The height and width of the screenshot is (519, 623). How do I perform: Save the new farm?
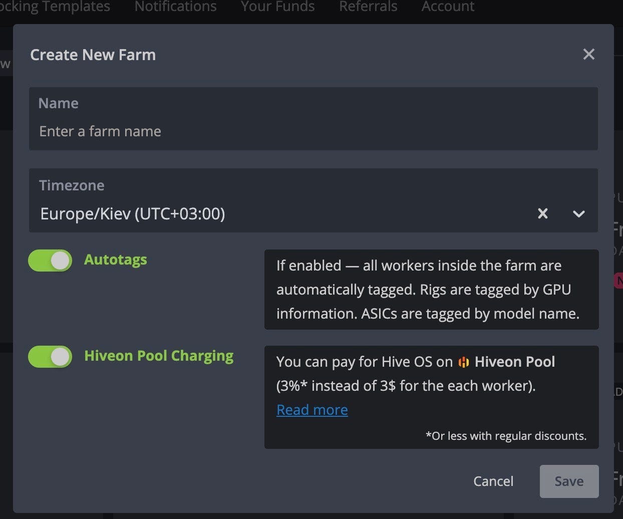click(x=569, y=481)
